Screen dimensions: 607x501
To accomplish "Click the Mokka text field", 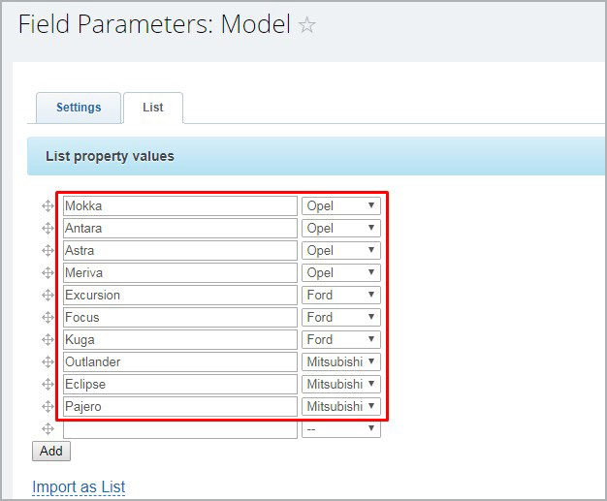I will (180, 205).
